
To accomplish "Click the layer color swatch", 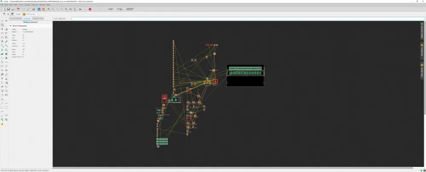I will 24,14.
